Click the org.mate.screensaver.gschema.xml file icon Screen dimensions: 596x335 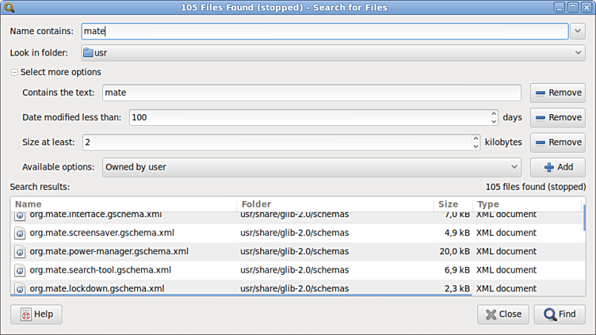coord(20,233)
